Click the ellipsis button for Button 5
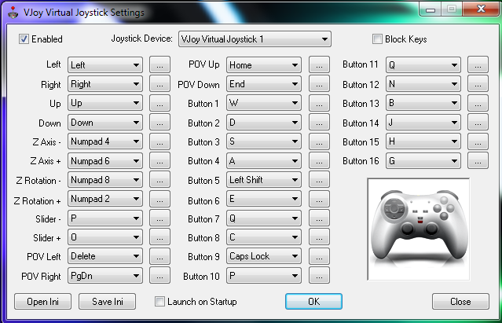 click(x=319, y=180)
